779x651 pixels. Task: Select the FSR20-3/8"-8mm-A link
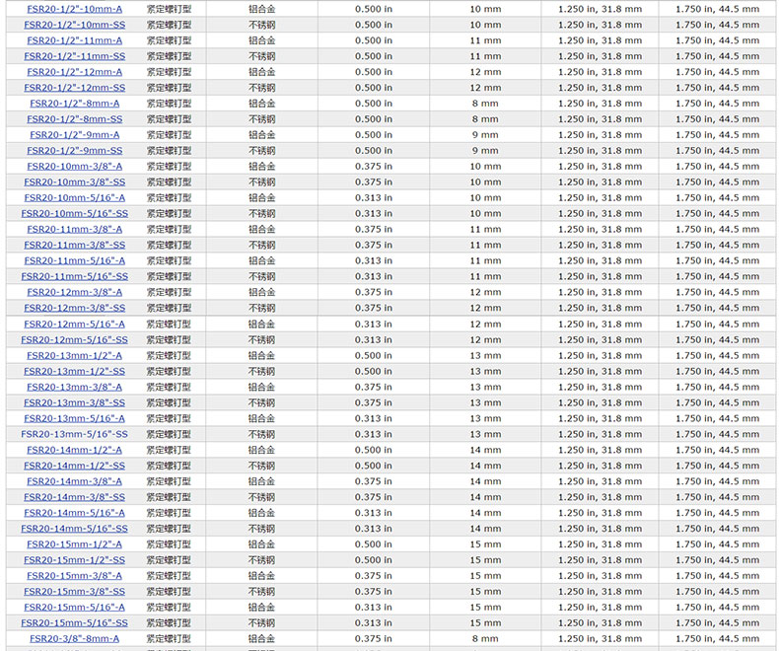(x=74, y=639)
